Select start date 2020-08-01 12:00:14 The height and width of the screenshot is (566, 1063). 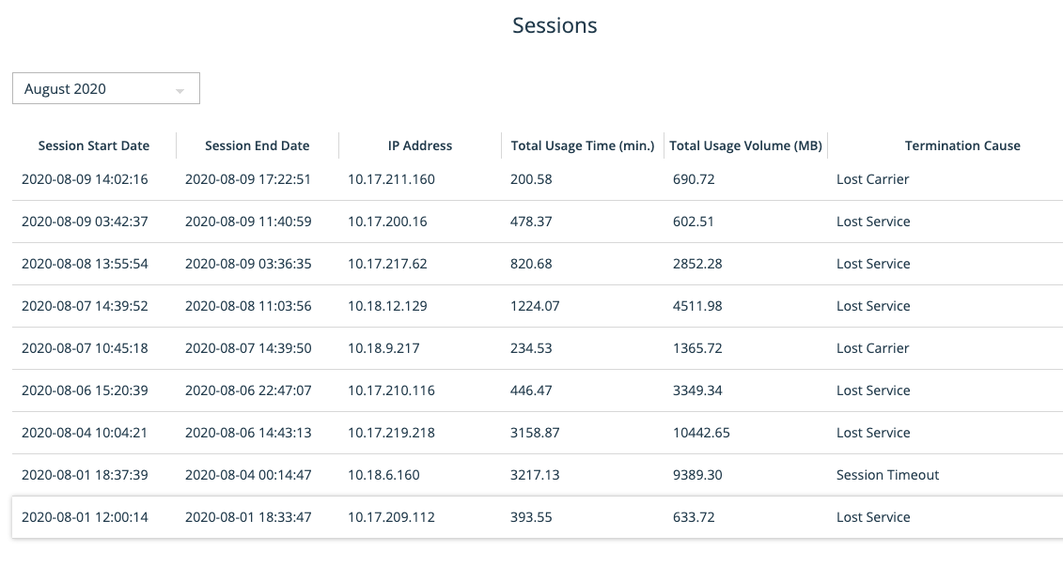(x=85, y=517)
